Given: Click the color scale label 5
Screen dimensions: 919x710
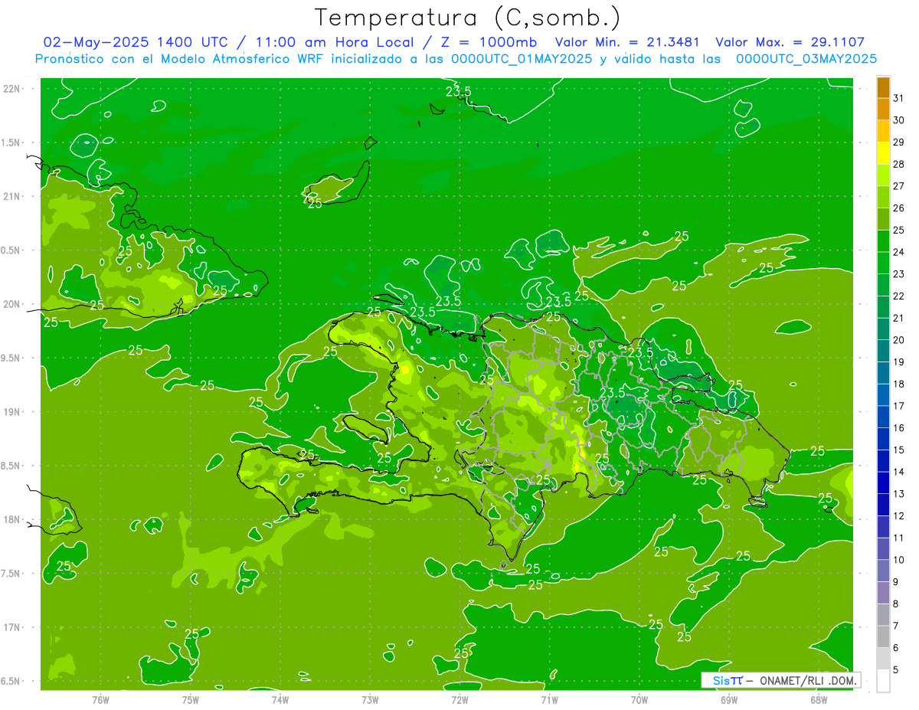Looking at the screenshot, I should tap(896, 669).
